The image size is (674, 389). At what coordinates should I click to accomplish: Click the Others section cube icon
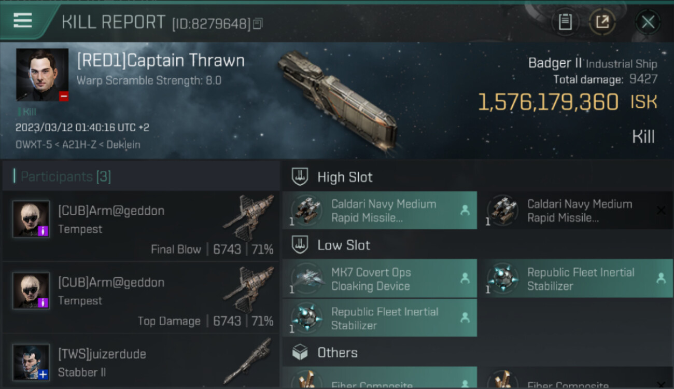(300, 353)
